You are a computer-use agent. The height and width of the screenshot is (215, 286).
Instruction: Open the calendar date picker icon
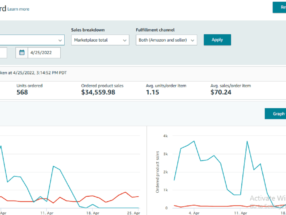coord(22,53)
